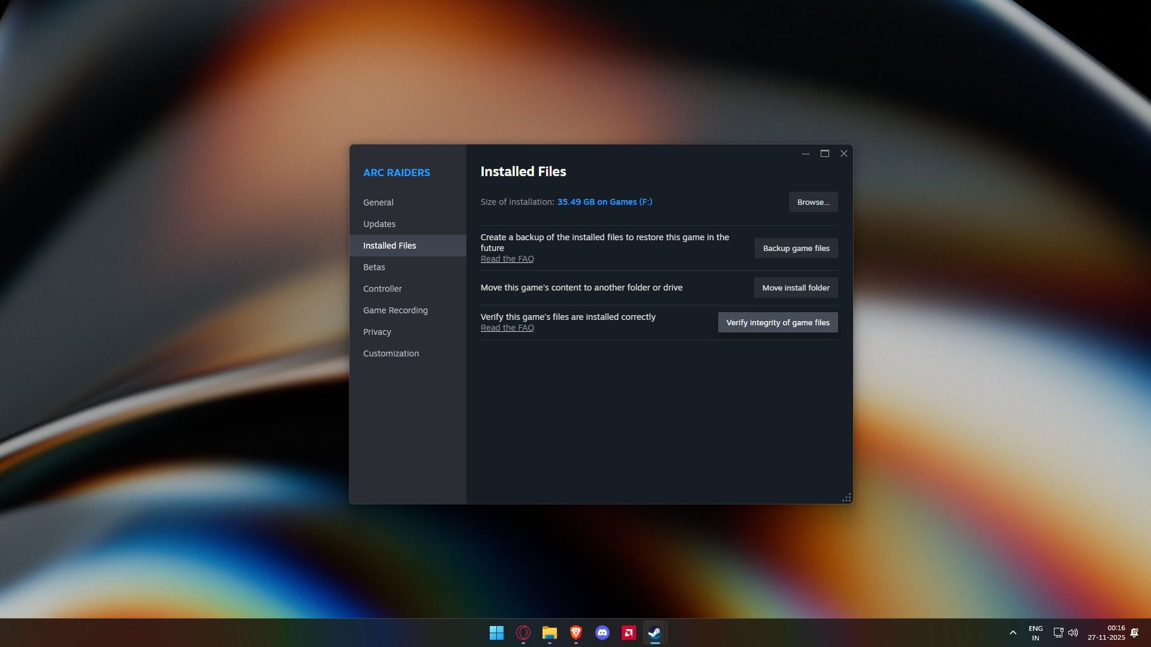Open Steam from the taskbar
1151x647 pixels.
coord(654,633)
